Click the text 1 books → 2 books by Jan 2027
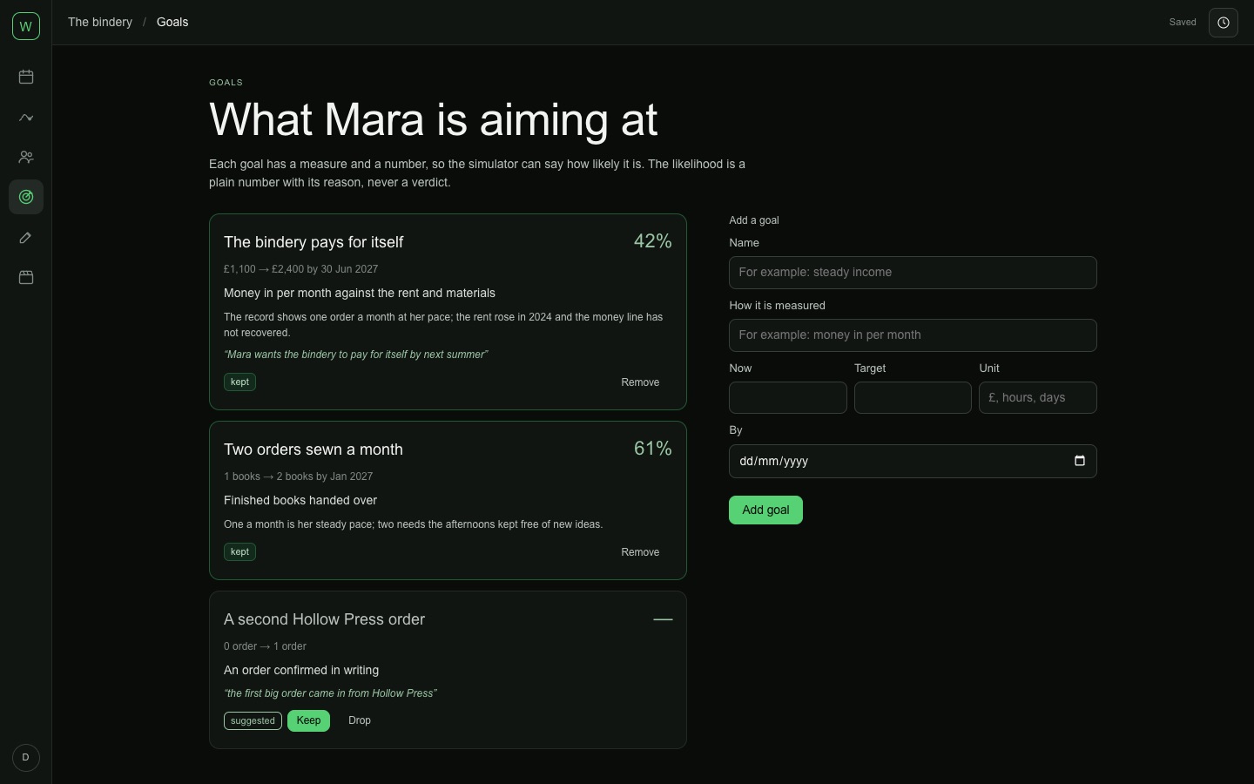 pyautogui.click(x=298, y=476)
